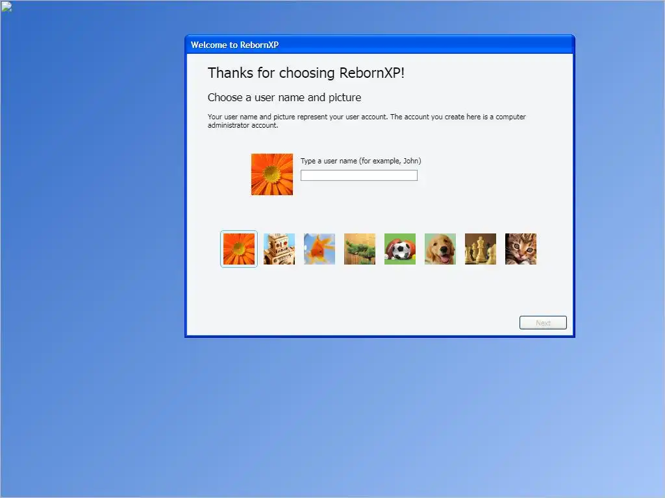Choose the soccer ball account picture
Image resolution: width=665 pixels, height=498 pixels.
coord(400,249)
